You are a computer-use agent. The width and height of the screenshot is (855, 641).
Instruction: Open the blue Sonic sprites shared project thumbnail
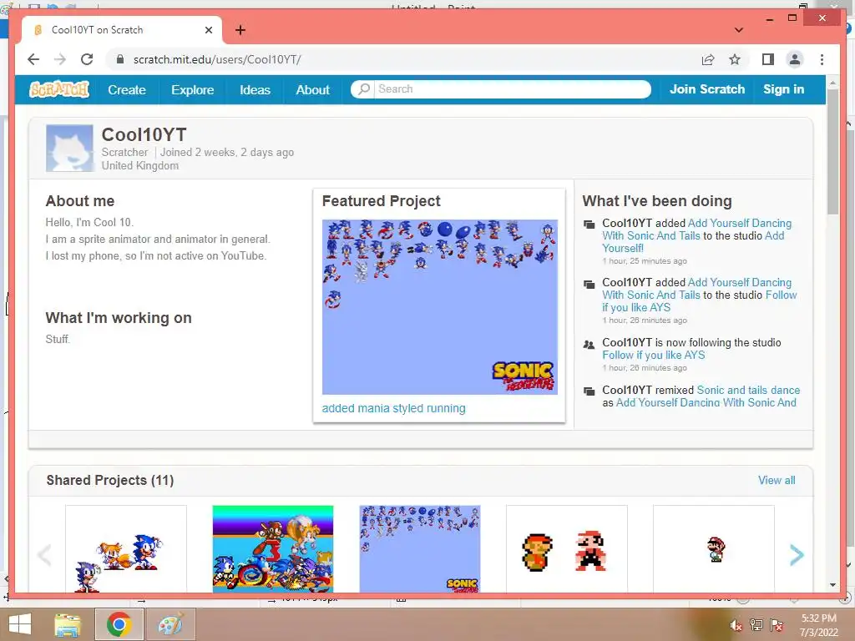point(420,549)
